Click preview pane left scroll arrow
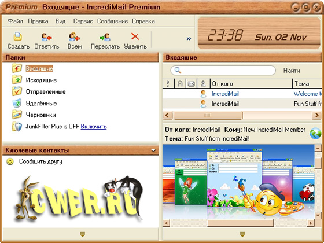Image resolution: width=324 pixels, height=243 pixels. point(167,223)
